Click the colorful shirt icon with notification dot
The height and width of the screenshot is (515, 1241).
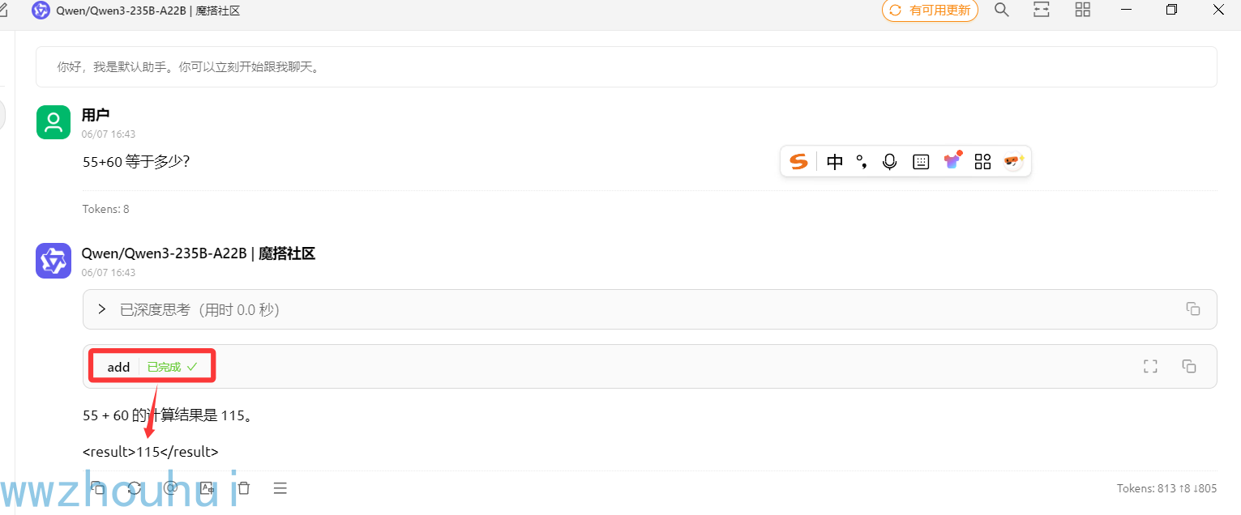pos(952,161)
